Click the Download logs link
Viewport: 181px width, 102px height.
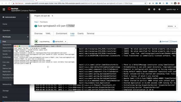[x=164, y=41]
